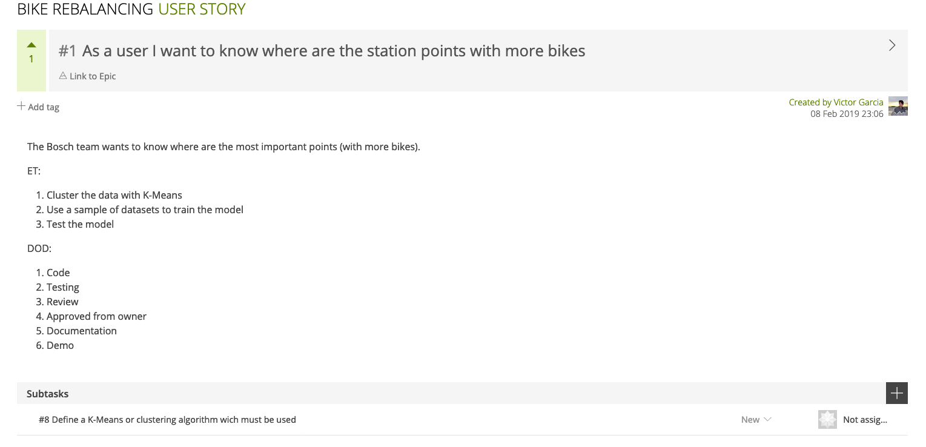926x447 pixels.
Task: Click the Cluster the data with K-Means line
Action: (114, 195)
